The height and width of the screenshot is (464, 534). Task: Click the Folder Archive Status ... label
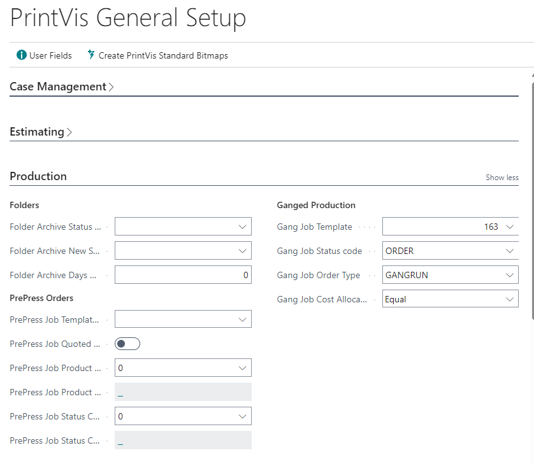(55, 227)
